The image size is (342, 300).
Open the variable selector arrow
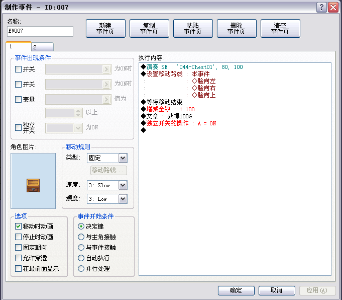(106, 99)
